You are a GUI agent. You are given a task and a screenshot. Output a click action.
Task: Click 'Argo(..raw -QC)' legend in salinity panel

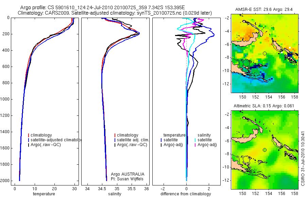[x=132, y=145]
